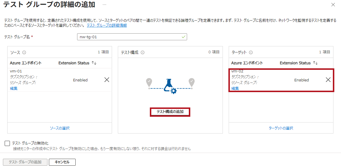Select vm-02 target endpoint name
The height and width of the screenshot is (168, 341).
coord(237,71)
